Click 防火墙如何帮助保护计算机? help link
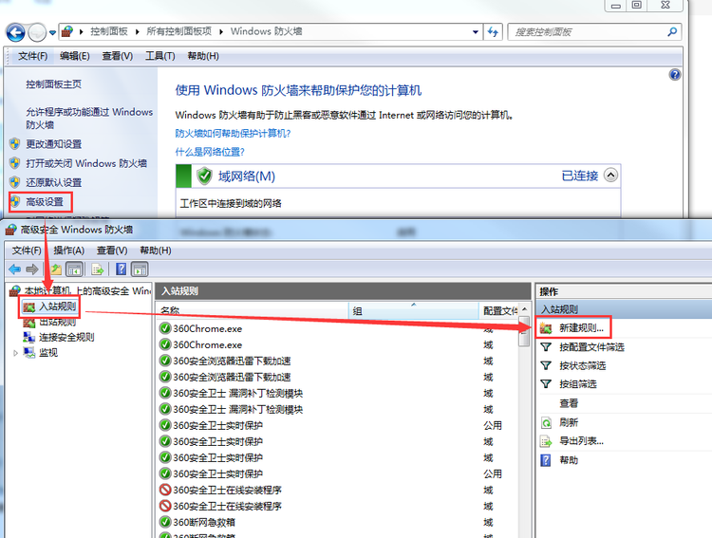The height and width of the screenshot is (538, 712). (233, 133)
